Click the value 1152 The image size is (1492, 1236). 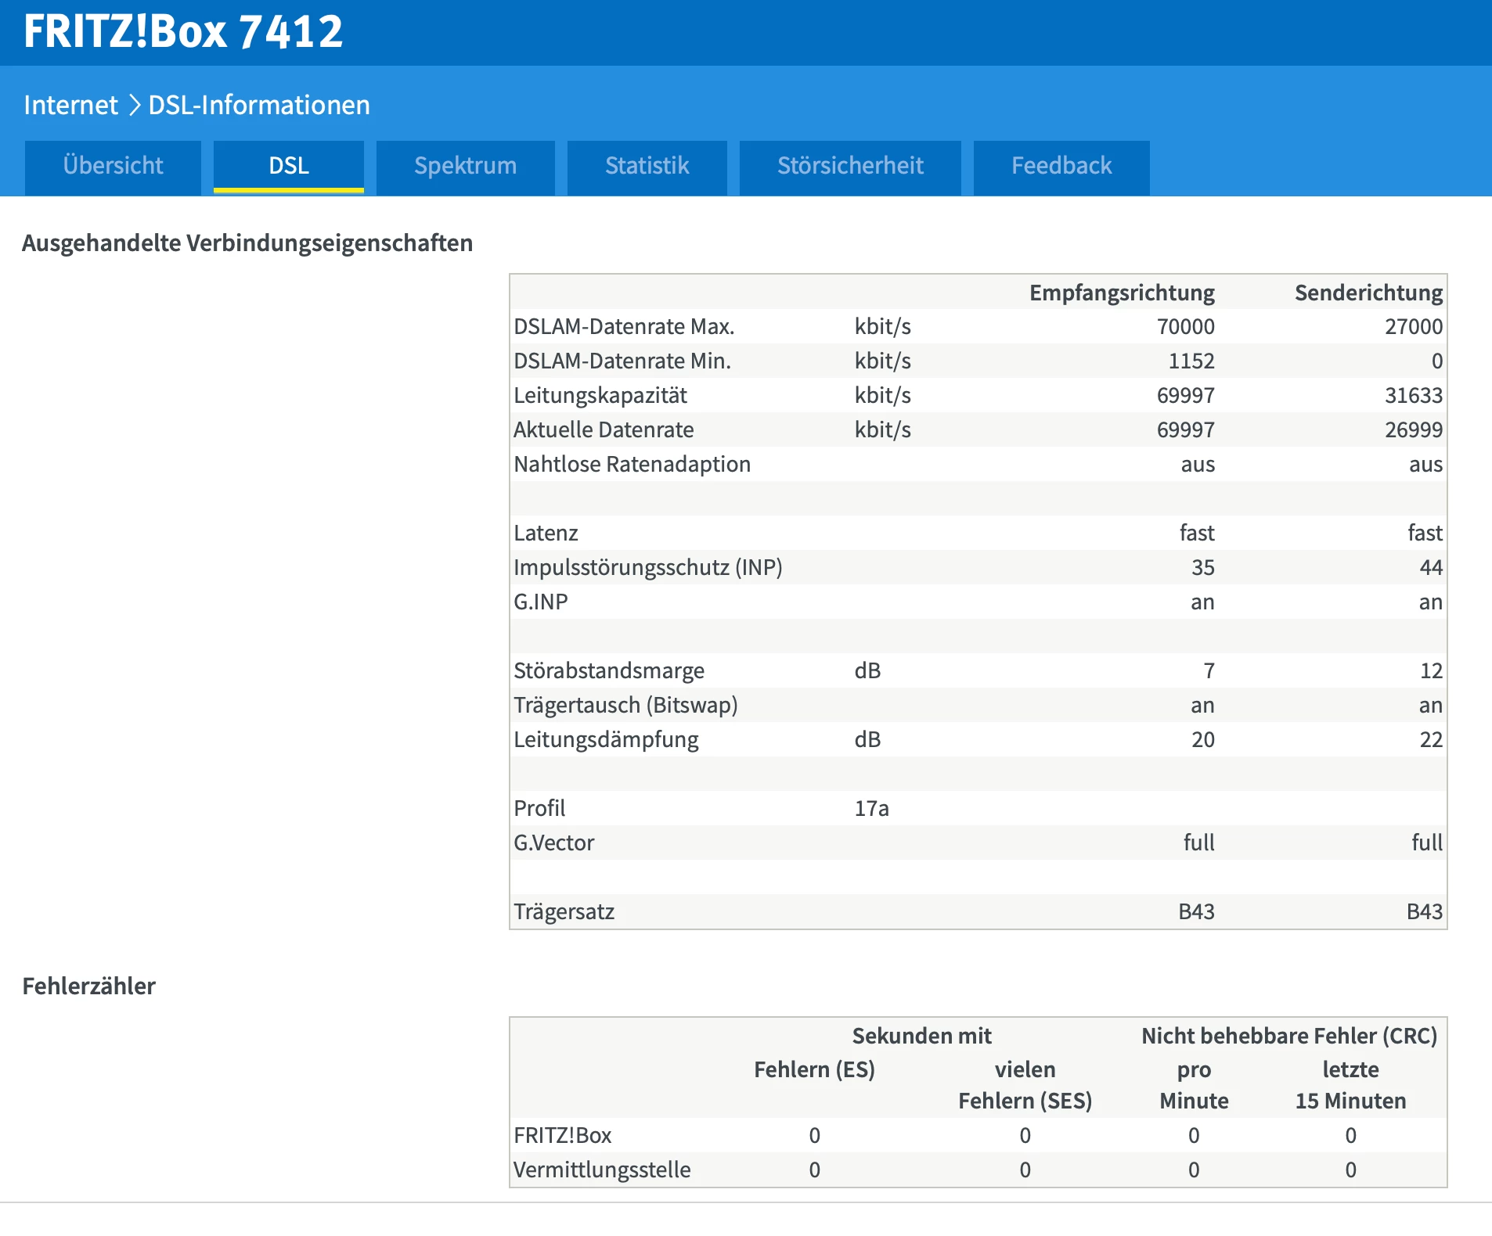point(1191,361)
